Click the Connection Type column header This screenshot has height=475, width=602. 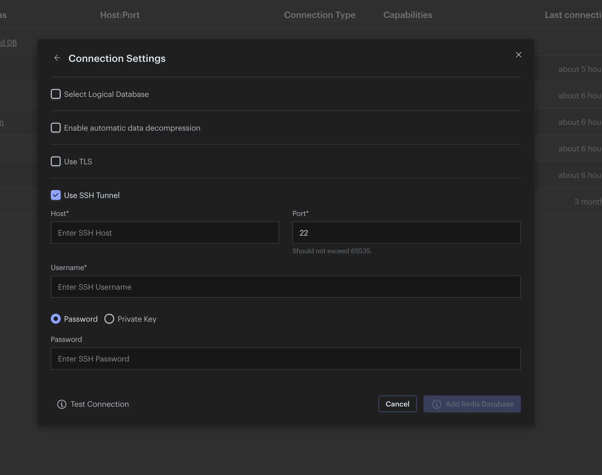click(x=319, y=15)
